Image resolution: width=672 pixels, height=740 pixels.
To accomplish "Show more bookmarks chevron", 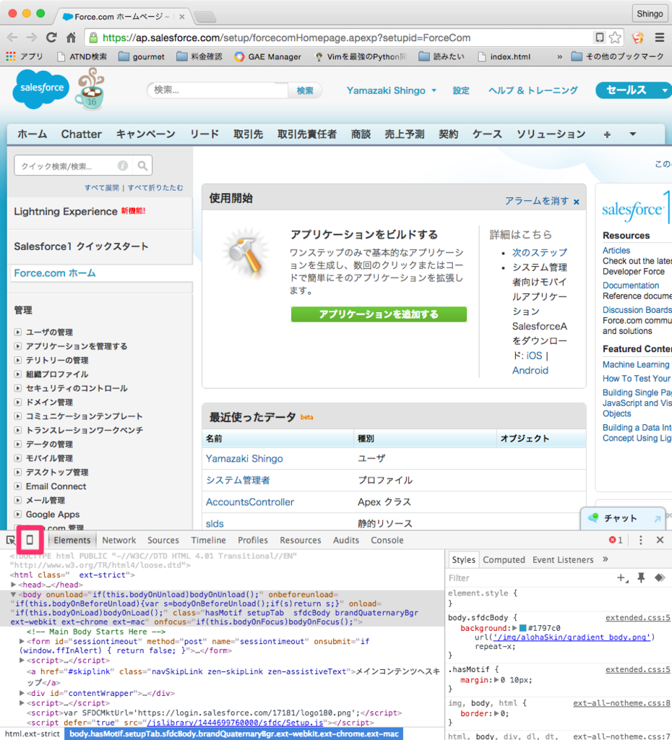I will tap(560, 56).
